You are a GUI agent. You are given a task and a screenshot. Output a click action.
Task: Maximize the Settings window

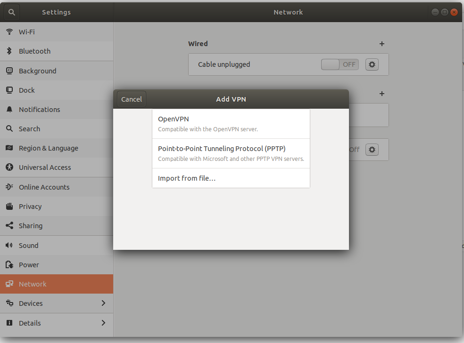click(445, 12)
